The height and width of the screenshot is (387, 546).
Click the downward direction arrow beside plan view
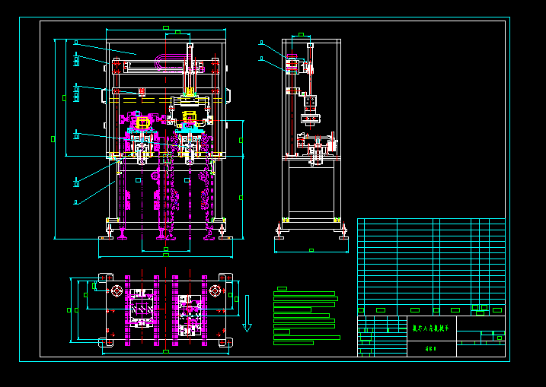(x=247, y=314)
